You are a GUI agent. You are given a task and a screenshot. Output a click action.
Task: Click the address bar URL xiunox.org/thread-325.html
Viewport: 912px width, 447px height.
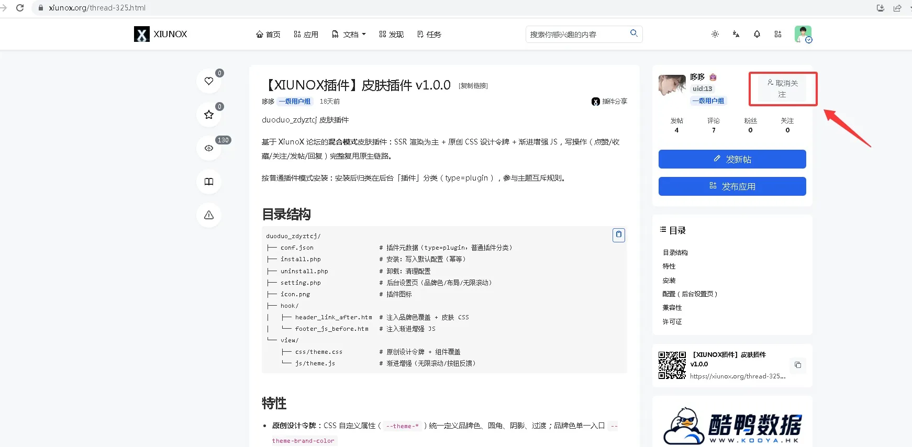pyautogui.click(x=97, y=8)
